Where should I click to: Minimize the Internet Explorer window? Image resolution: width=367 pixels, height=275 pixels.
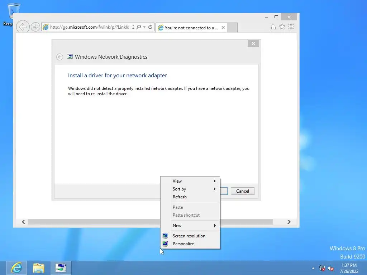(267, 17)
